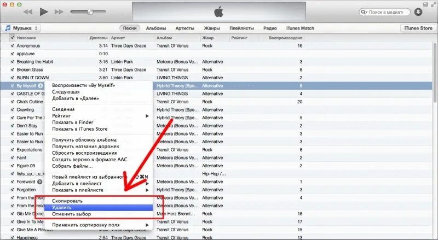Viewport: 438px width, 240px height.
Task: Switch to the Альбомы tab
Action: [156, 28]
